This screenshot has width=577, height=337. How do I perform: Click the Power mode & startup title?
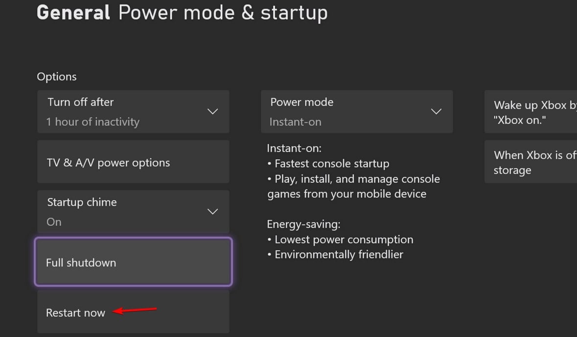point(223,13)
